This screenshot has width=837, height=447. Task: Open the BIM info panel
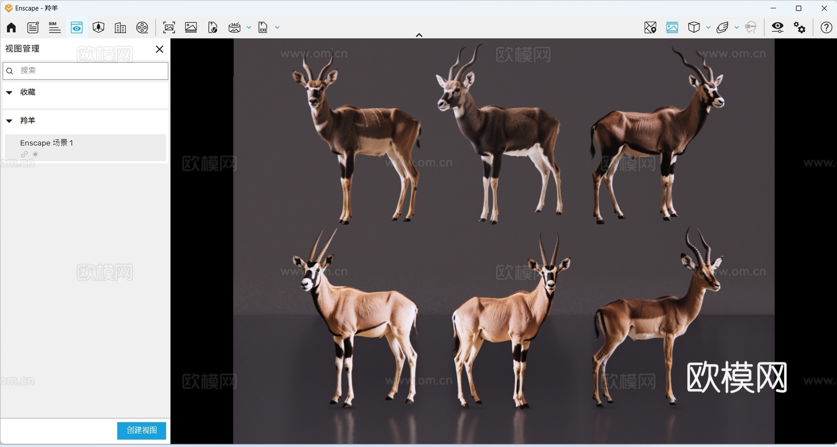54,27
